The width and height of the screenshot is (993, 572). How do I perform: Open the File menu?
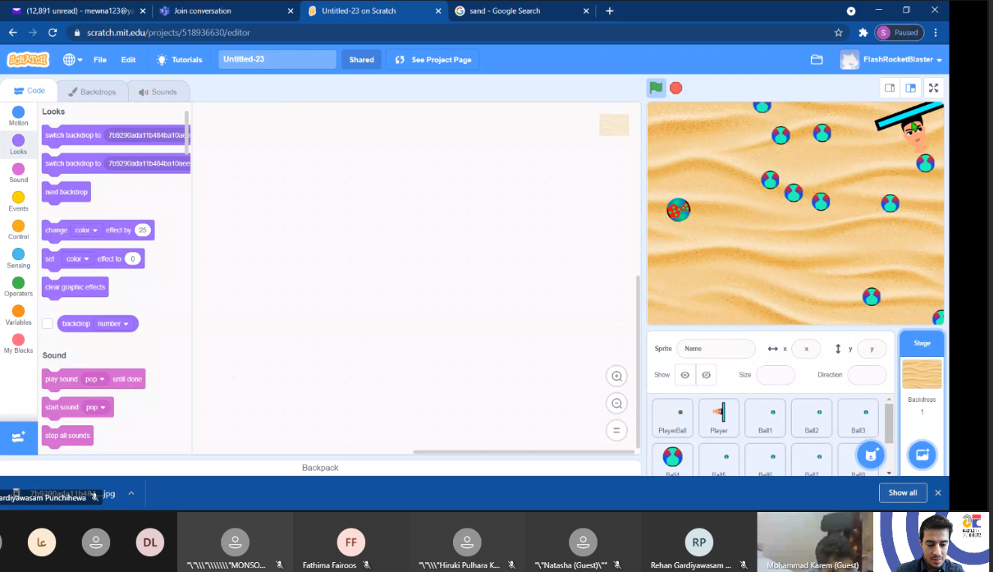tap(100, 59)
